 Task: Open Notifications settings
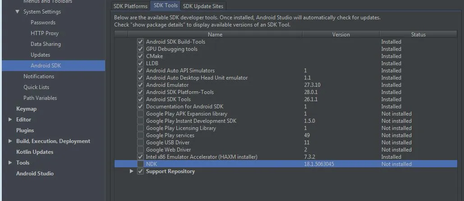[39, 76]
